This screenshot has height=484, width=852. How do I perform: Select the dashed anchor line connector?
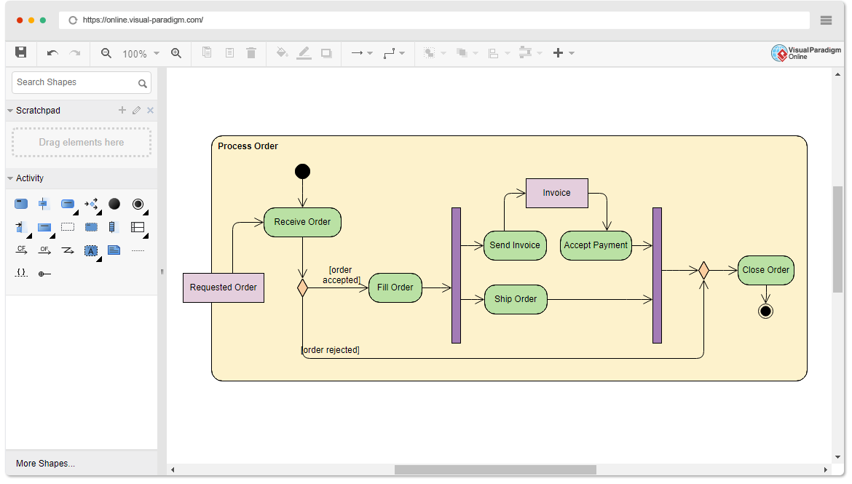pyautogui.click(x=138, y=250)
